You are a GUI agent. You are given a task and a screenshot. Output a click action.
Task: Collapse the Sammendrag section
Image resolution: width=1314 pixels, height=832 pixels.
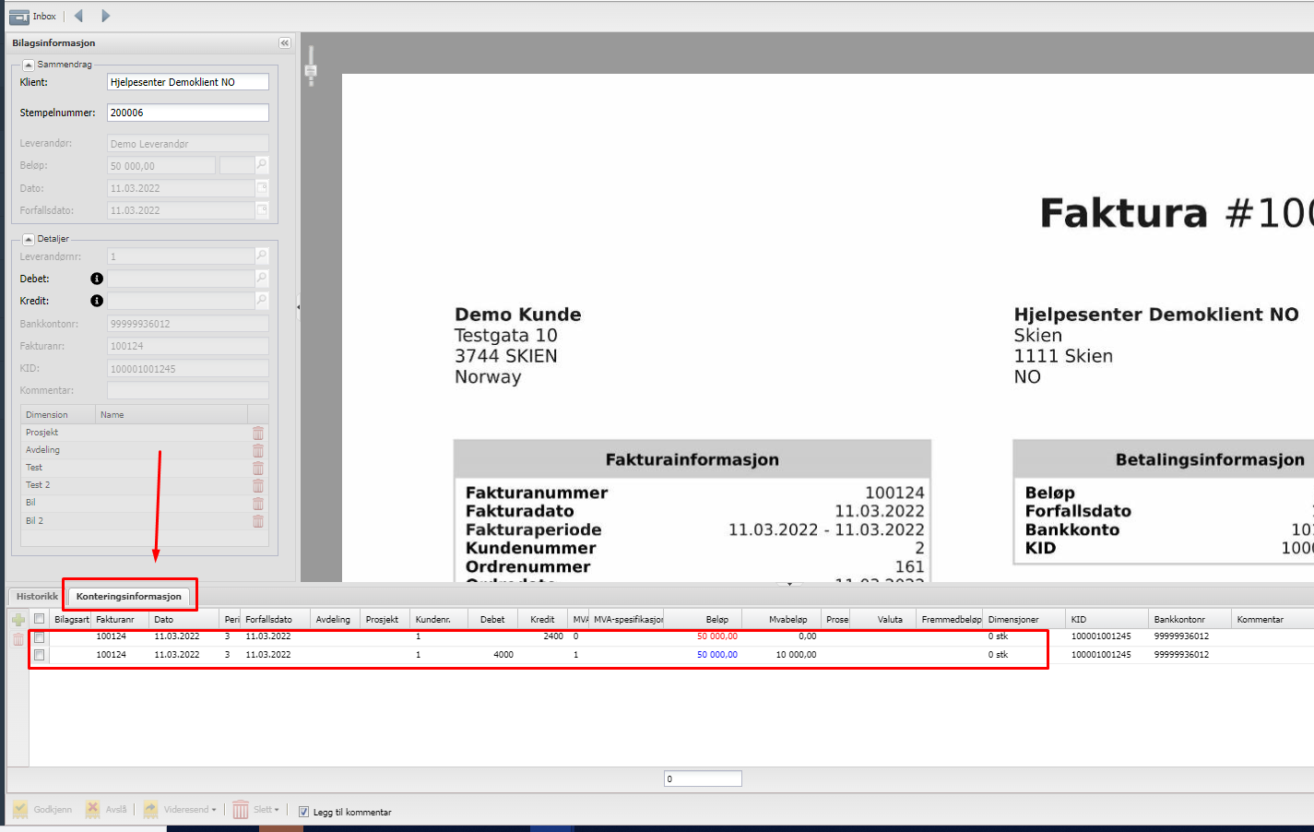click(29, 65)
